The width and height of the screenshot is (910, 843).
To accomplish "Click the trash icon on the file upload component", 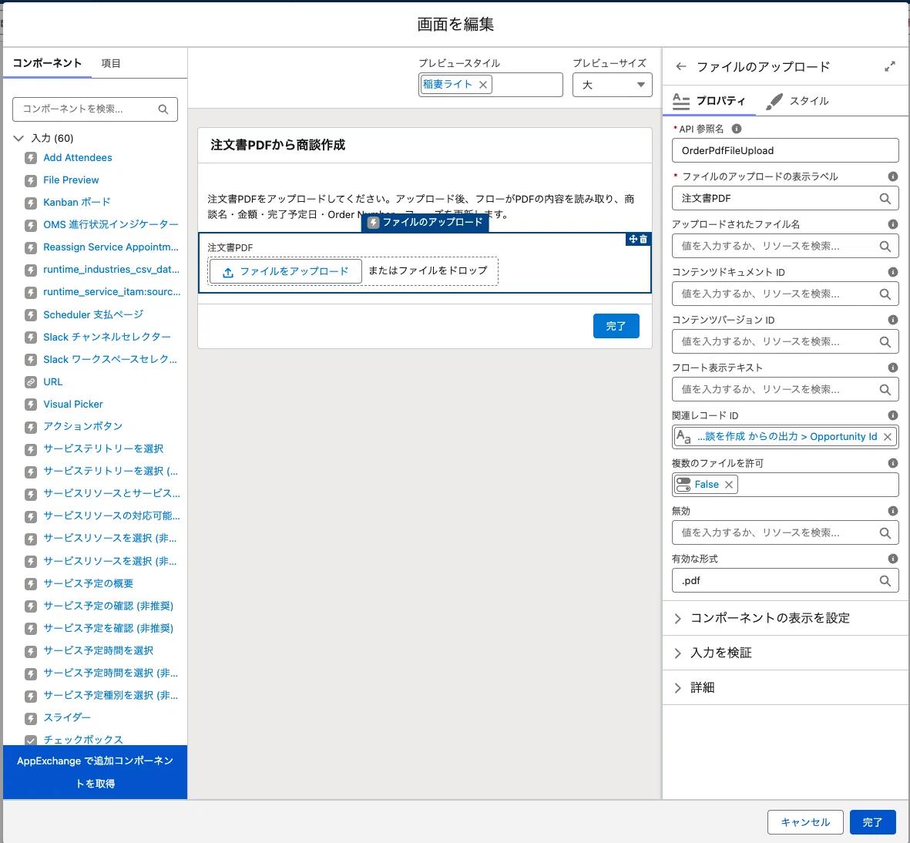I will (x=643, y=239).
